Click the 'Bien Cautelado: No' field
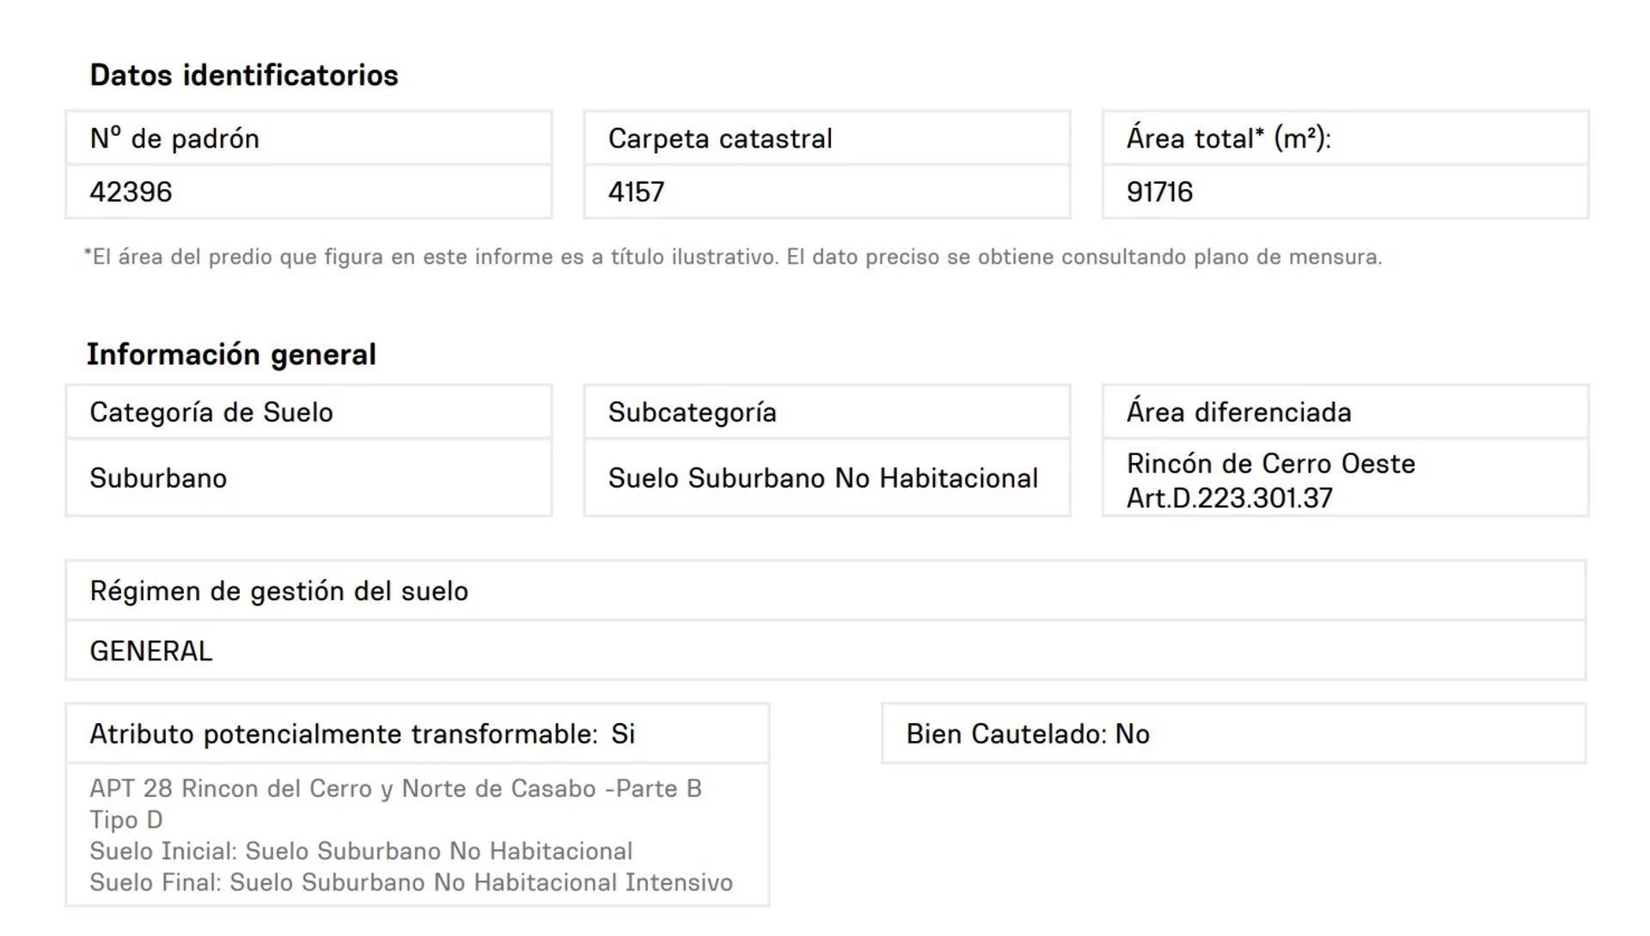The image size is (1650, 936). [1028, 734]
